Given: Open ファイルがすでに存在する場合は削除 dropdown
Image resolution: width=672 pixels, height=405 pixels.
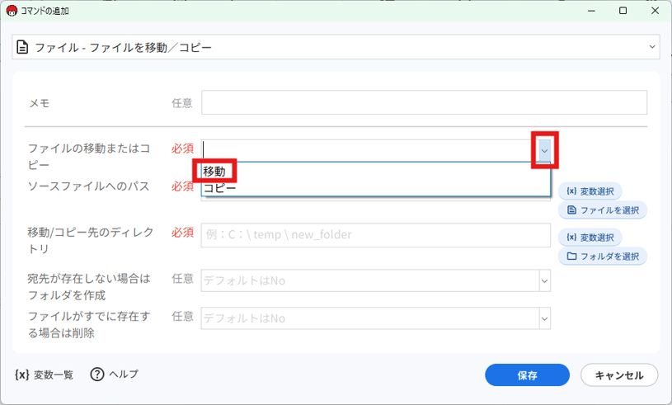Looking at the screenshot, I should [x=545, y=319].
